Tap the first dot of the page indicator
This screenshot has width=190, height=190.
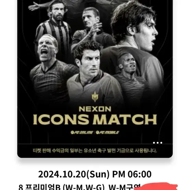[154, 143]
